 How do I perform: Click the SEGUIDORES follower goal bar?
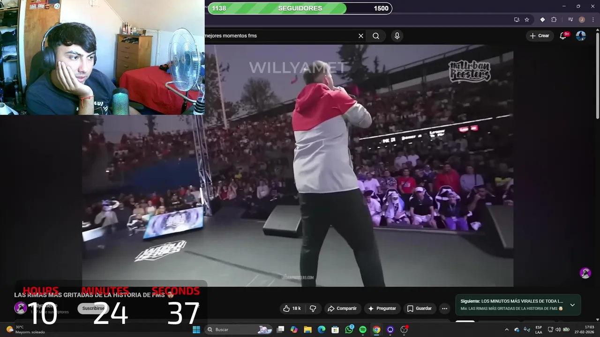pyautogui.click(x=300, y=8)
